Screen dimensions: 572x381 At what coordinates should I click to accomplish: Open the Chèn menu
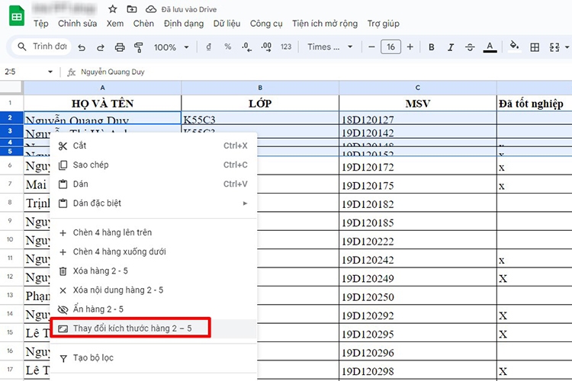click(x=143, y=24)
